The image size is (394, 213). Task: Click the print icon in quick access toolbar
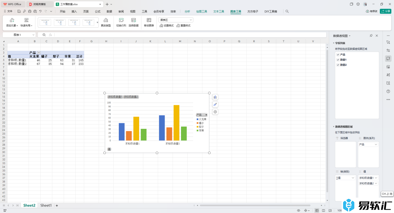[x=30, y=11]
